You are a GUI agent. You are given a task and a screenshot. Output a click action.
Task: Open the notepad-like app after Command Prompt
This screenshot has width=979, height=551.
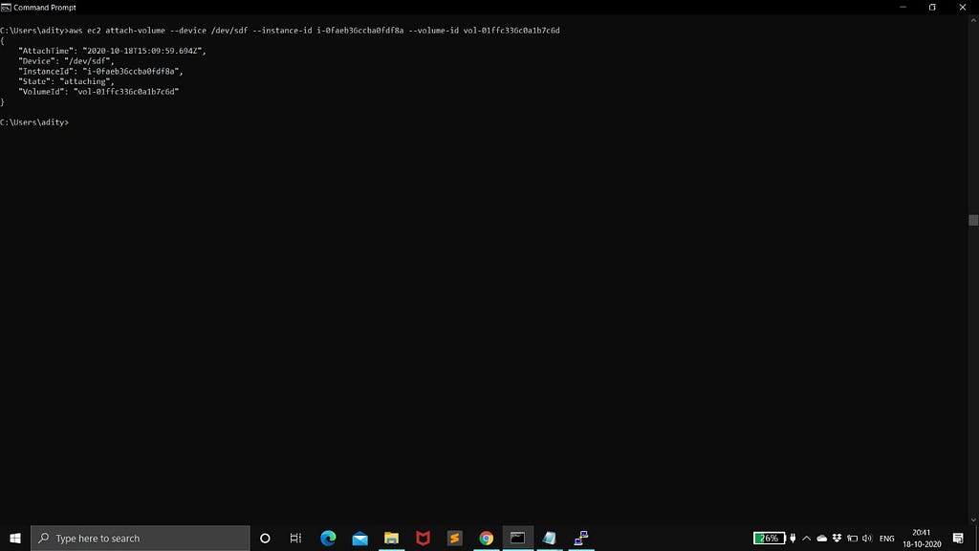click(550, 538)
